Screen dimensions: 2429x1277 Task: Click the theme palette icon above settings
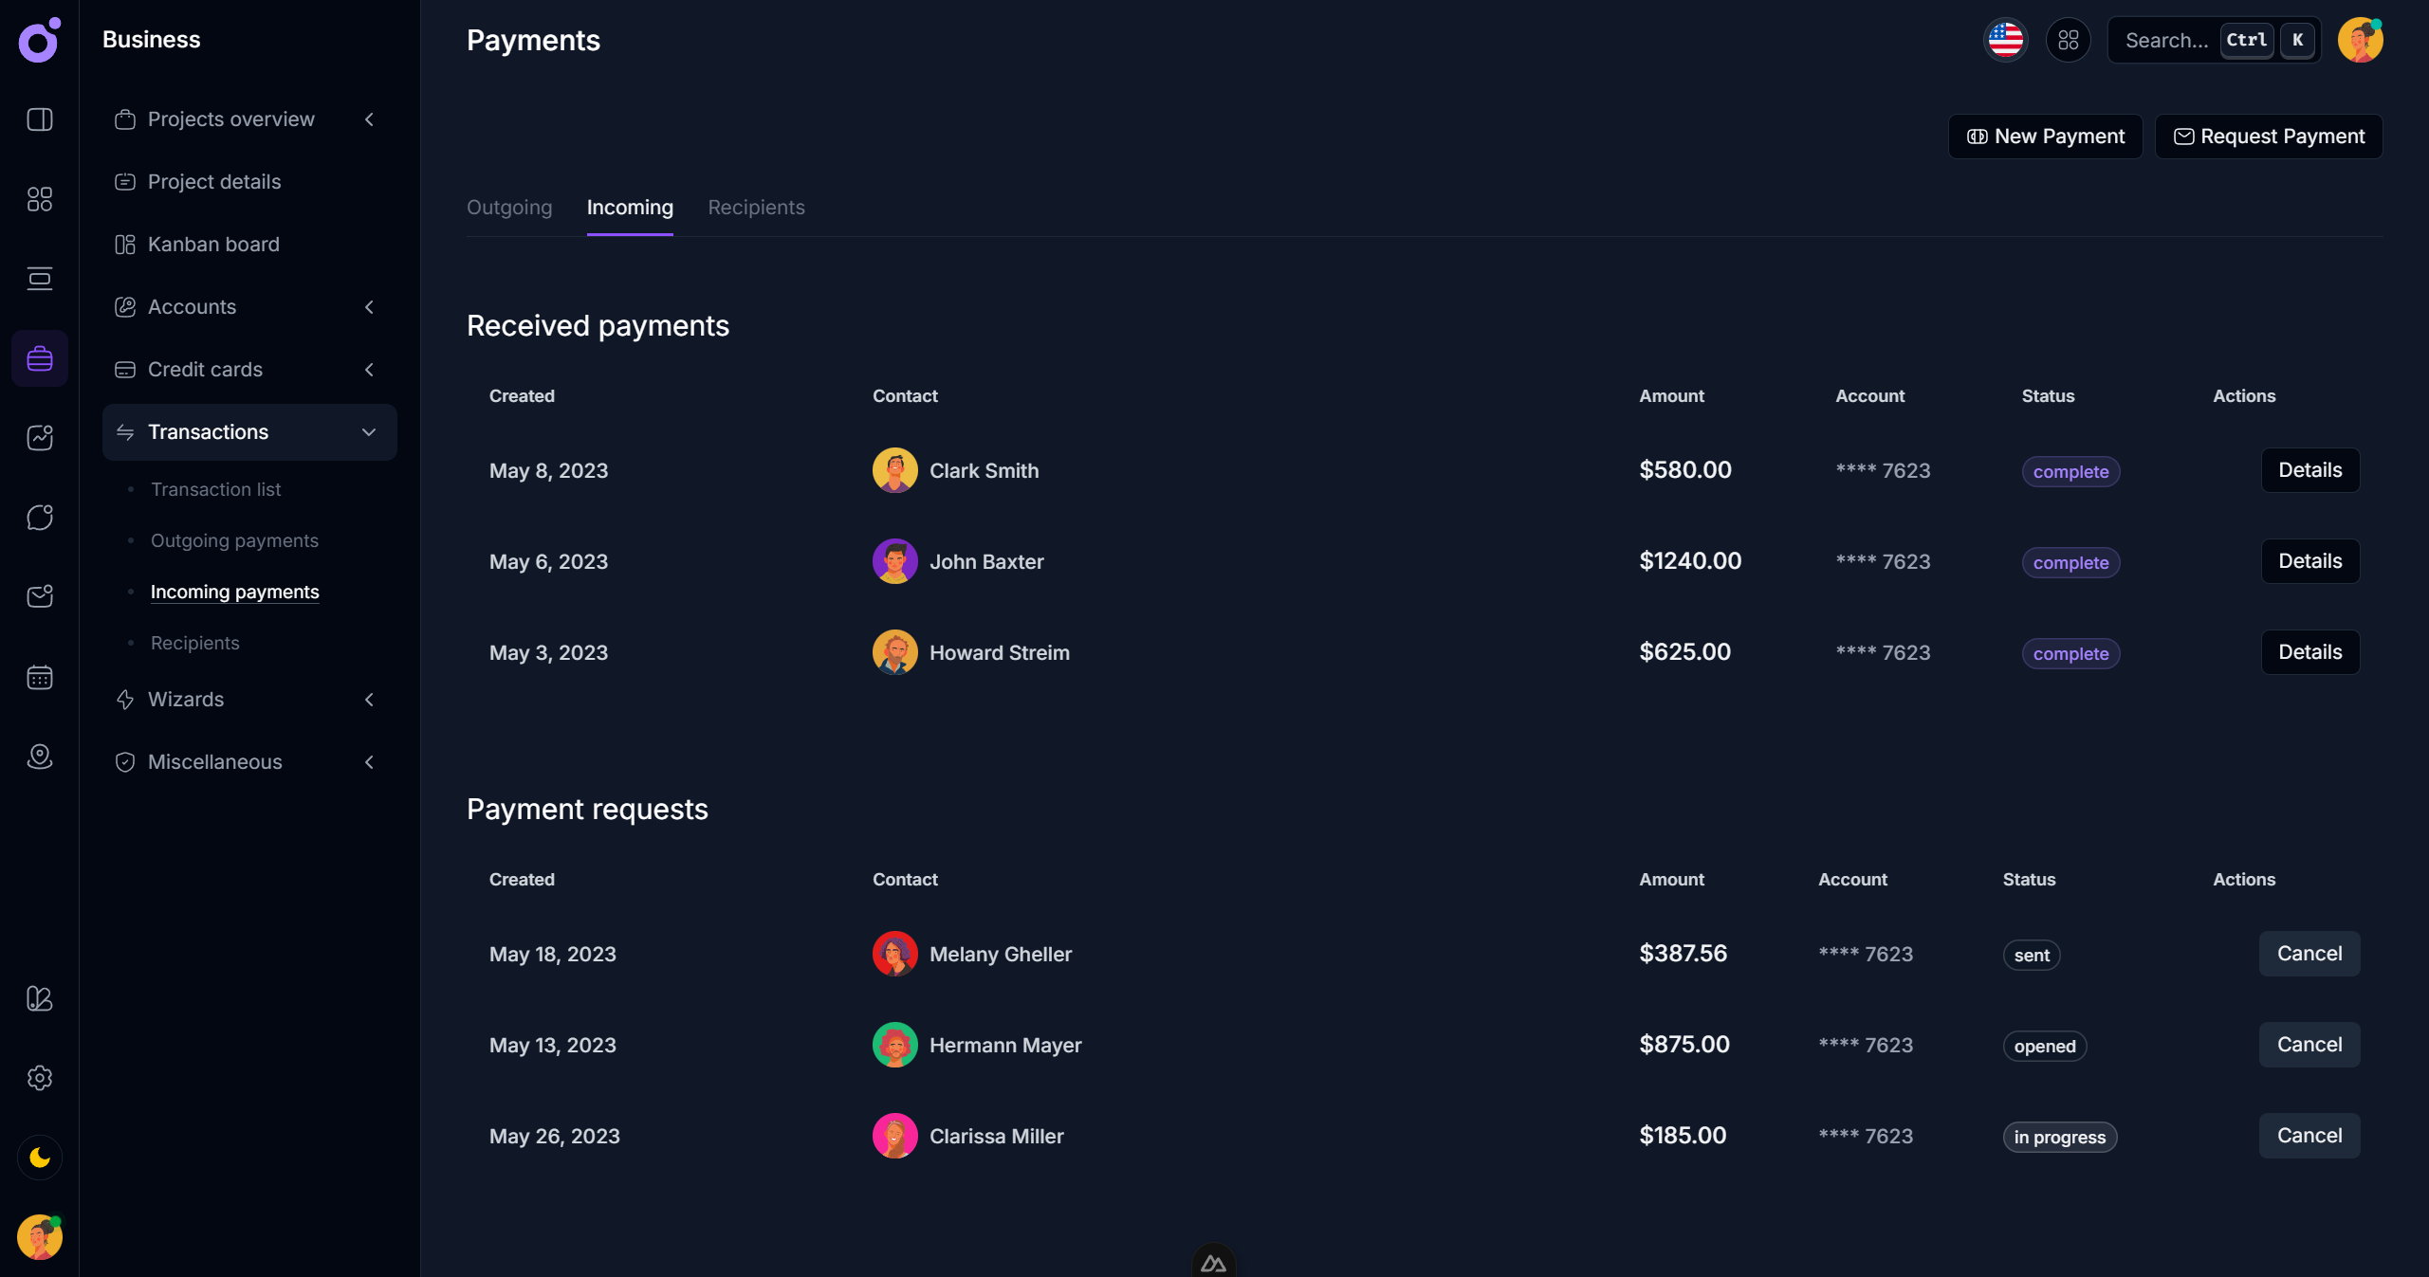point(39,998)
